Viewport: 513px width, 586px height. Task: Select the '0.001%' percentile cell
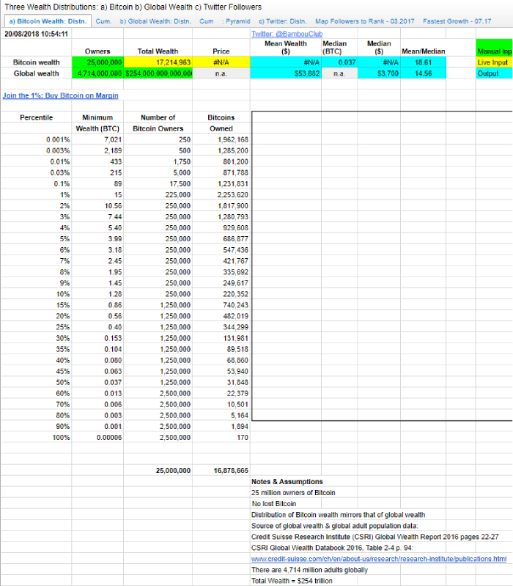tap(36, 140)
